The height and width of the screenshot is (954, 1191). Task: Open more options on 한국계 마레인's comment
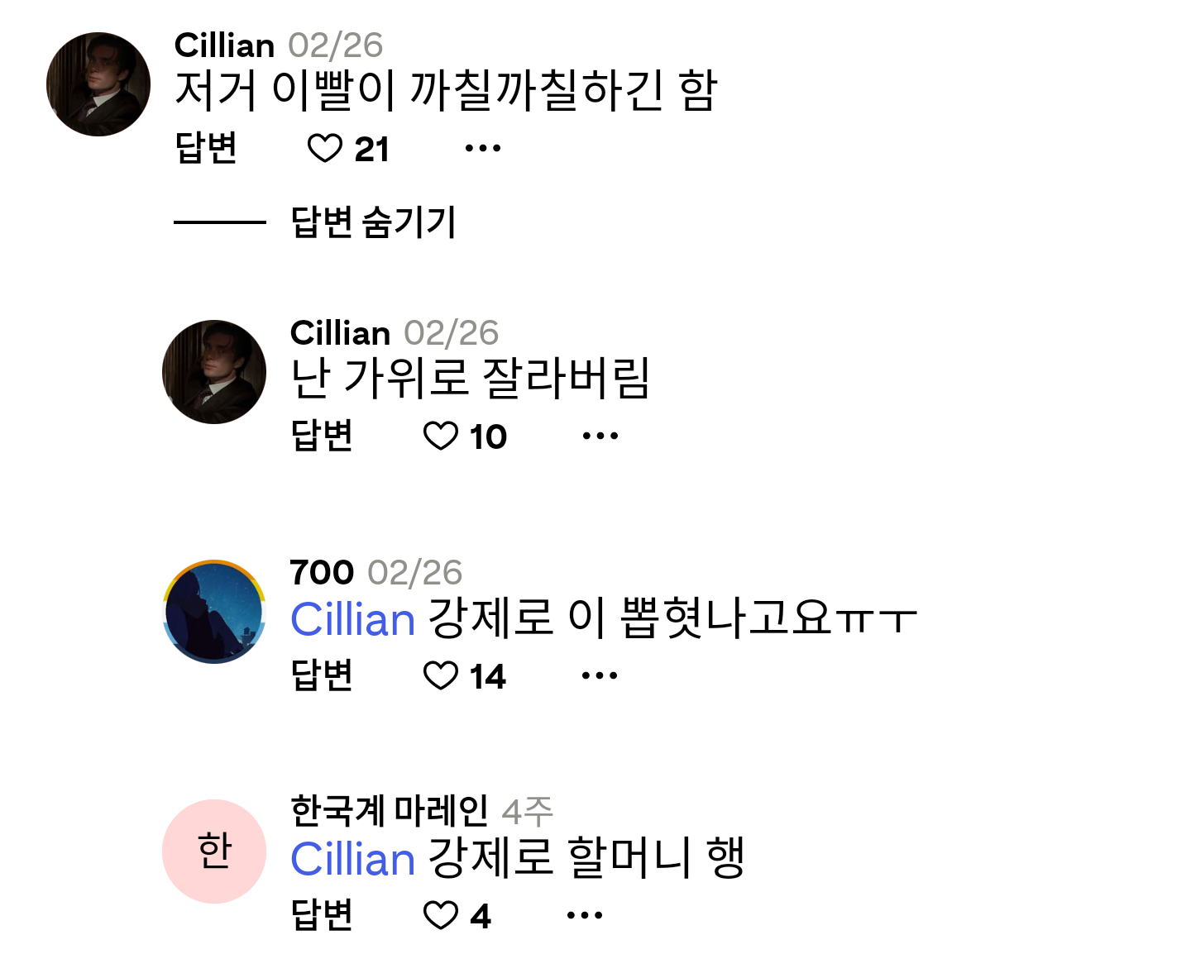(x=585, y=916)
